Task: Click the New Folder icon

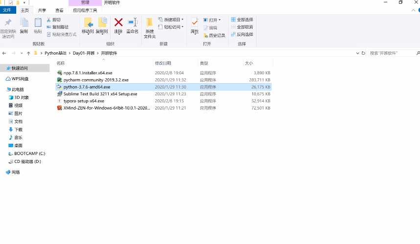Action: click(x=149, y=23)
